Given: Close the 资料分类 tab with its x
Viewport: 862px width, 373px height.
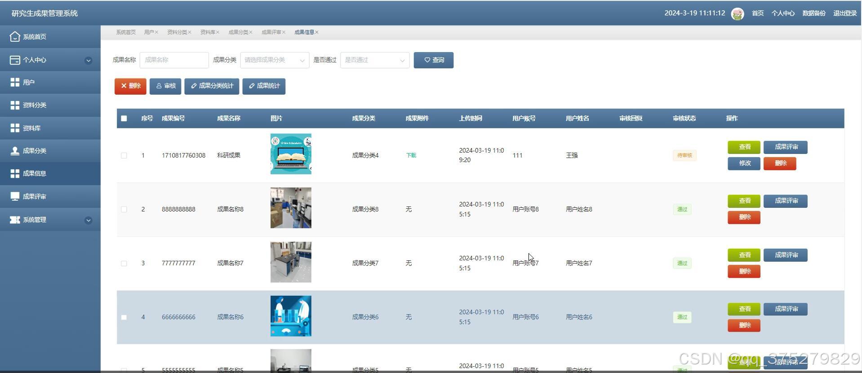Looking at the screenshot, I should 190,32.
